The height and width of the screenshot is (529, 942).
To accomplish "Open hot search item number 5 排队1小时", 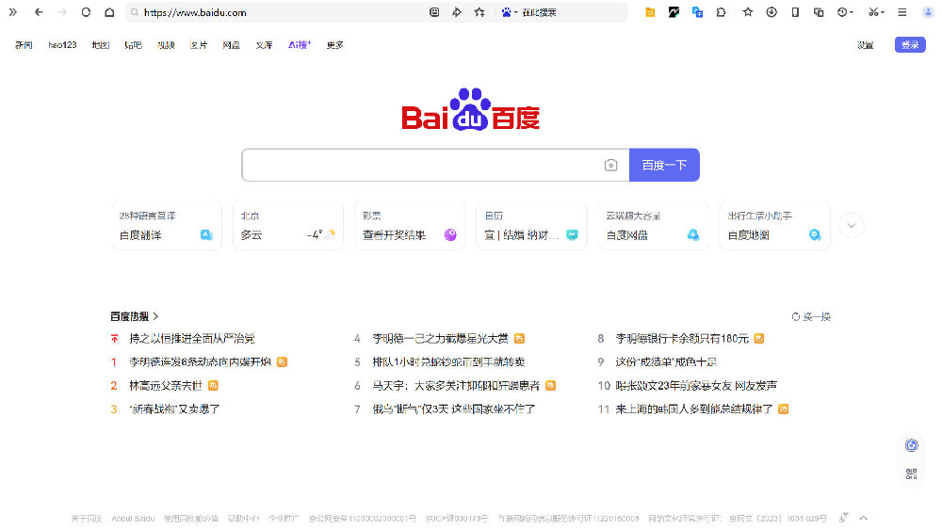I will click(448, 362).
